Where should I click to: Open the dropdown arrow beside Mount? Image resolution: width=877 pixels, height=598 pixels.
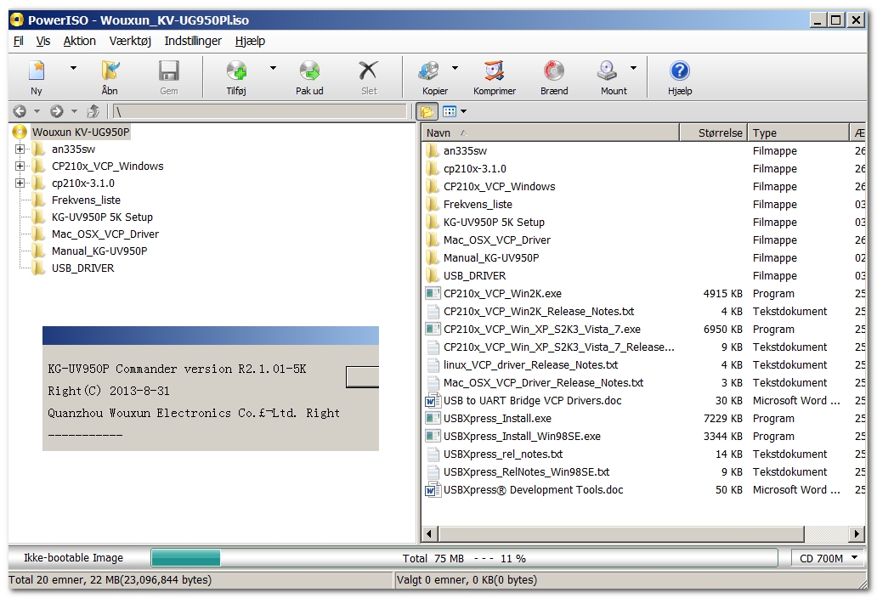633,68
